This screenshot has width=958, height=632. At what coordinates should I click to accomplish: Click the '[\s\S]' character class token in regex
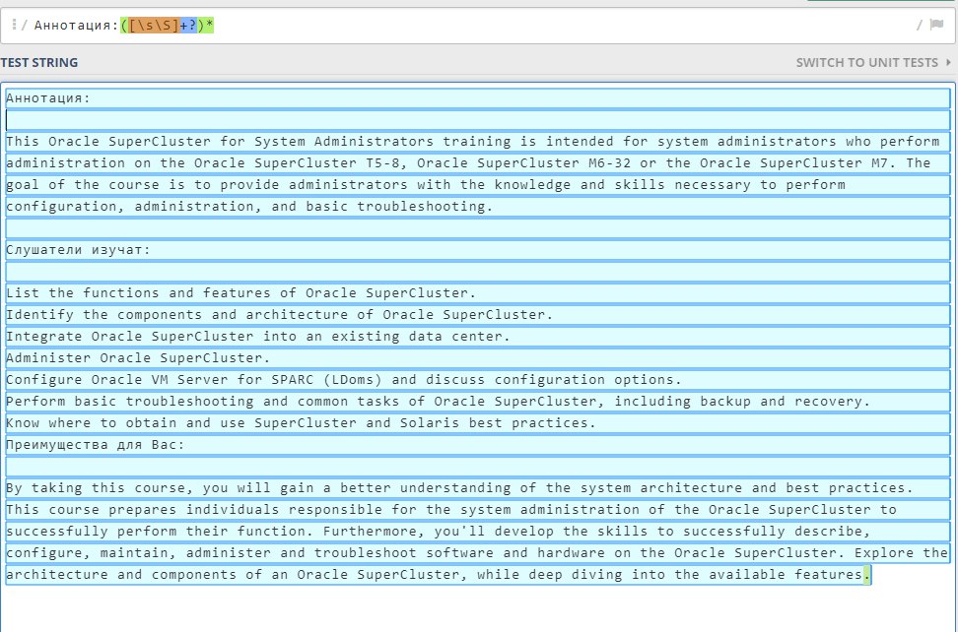[x=154, y=25]
